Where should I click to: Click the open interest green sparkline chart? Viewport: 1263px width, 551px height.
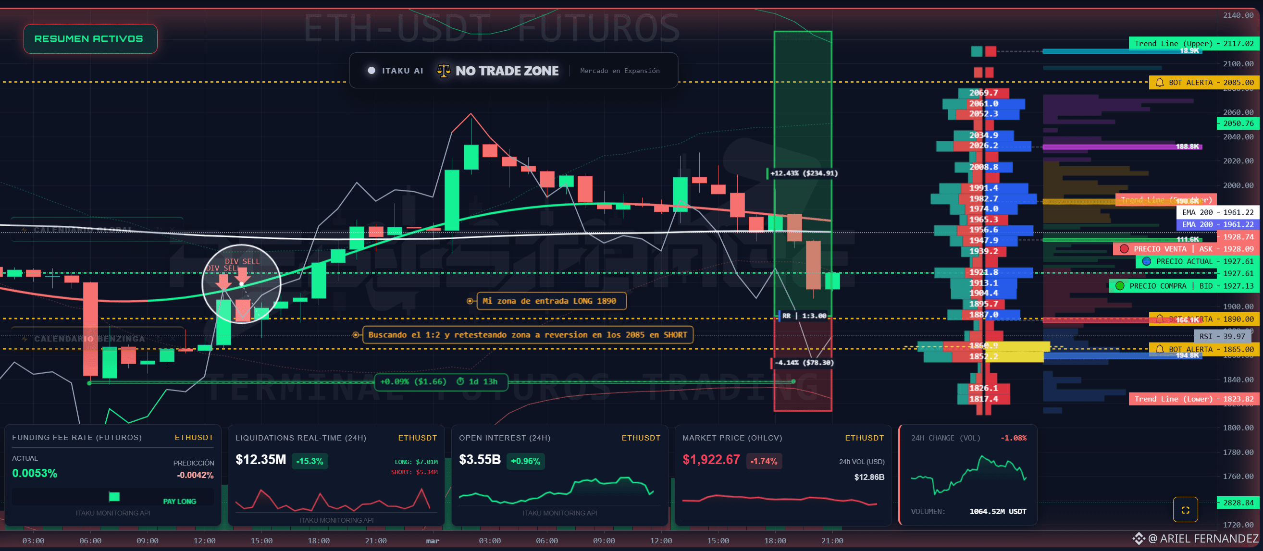click(x=557, y=490)
